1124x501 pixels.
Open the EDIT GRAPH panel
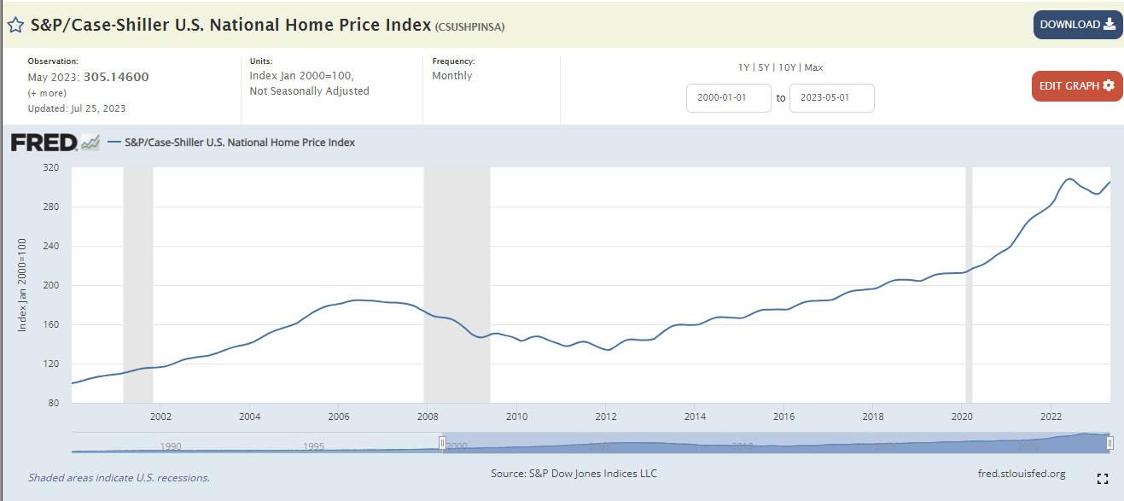[x=1076, y=85]
